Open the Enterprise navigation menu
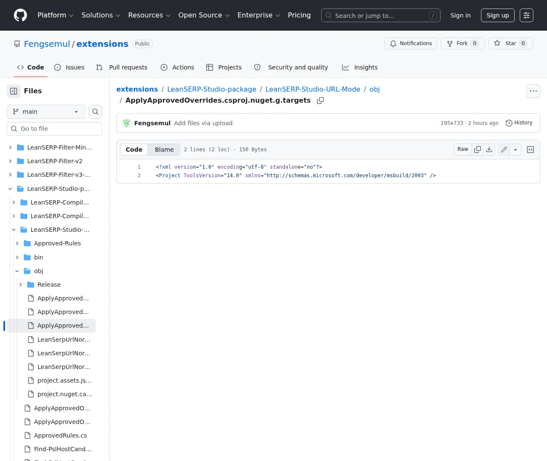The width and height of the screenshot is (547, 461). click(x=259, y=15)
